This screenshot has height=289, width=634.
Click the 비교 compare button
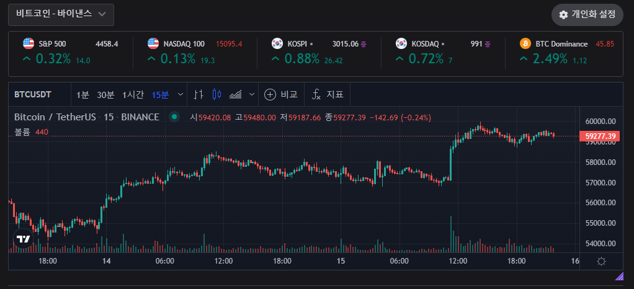281,95
